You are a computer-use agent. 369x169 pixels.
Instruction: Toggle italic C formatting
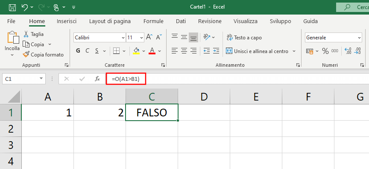87,50
